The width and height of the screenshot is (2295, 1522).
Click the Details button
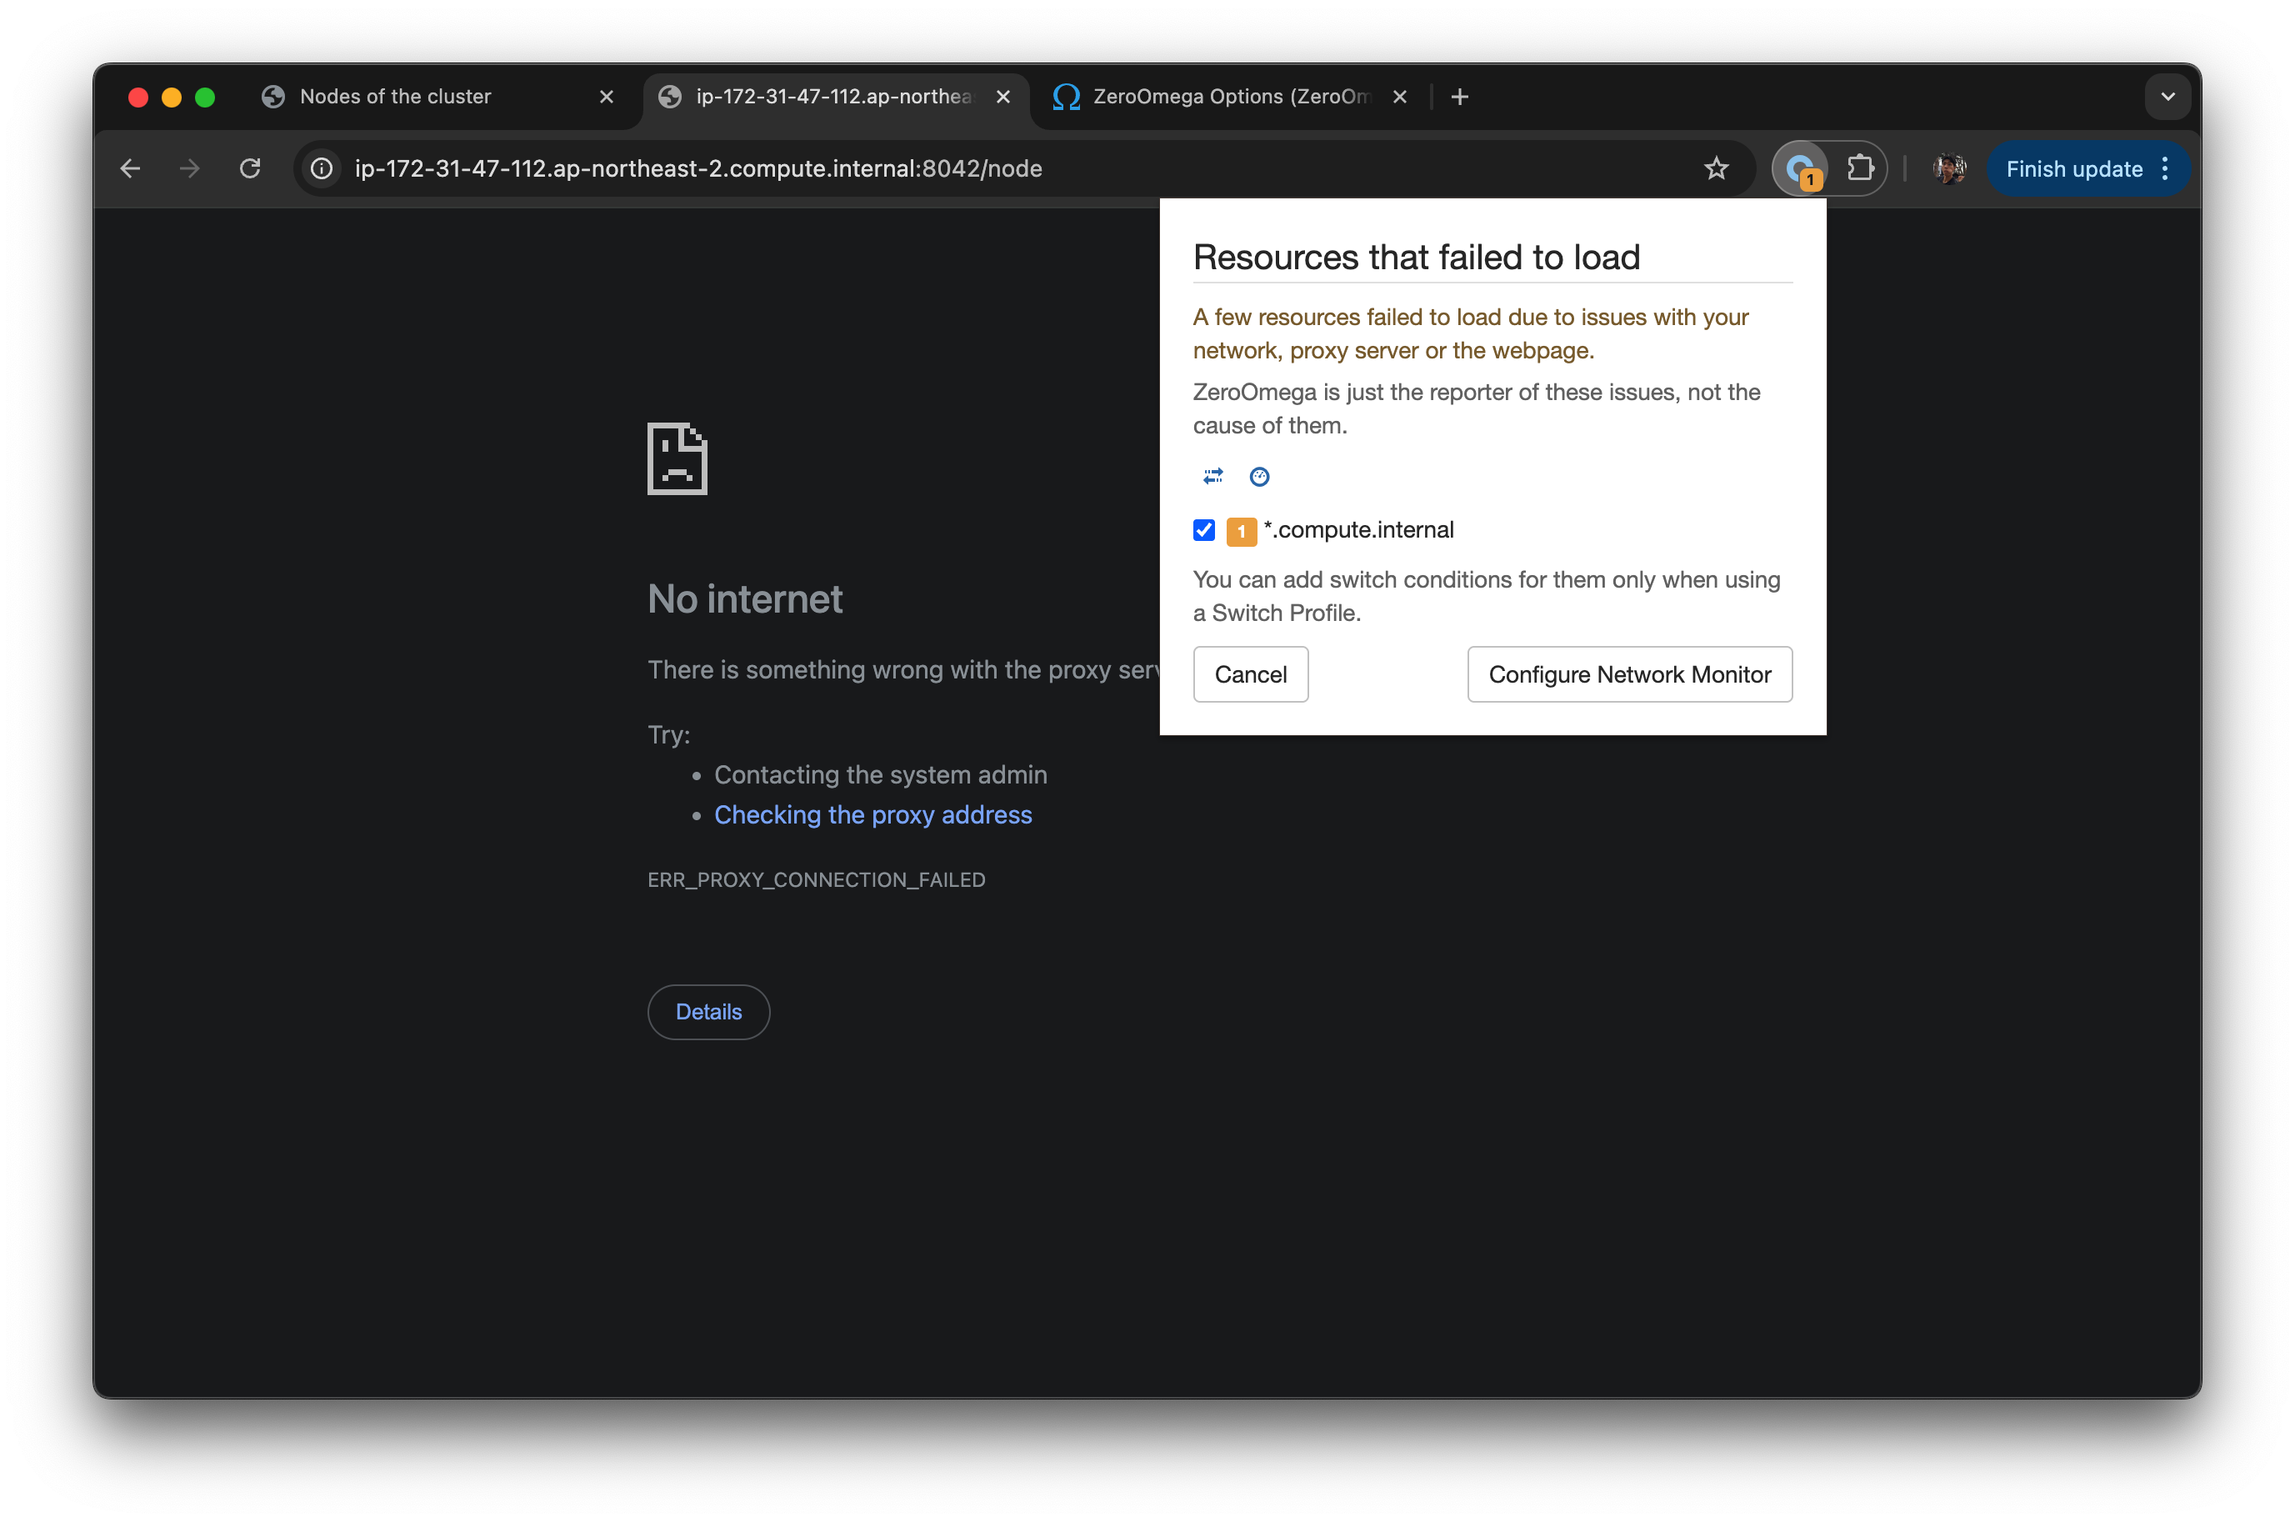(x=708, y=1011)
